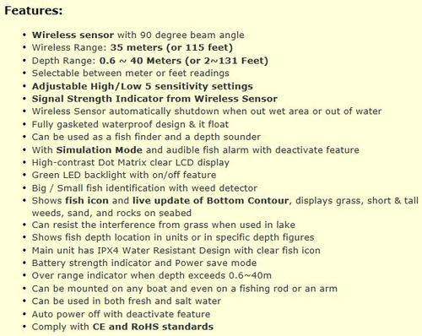
Task: Click High-contrast Dot Matrix clear LCD display
Action: click(131, 162)
